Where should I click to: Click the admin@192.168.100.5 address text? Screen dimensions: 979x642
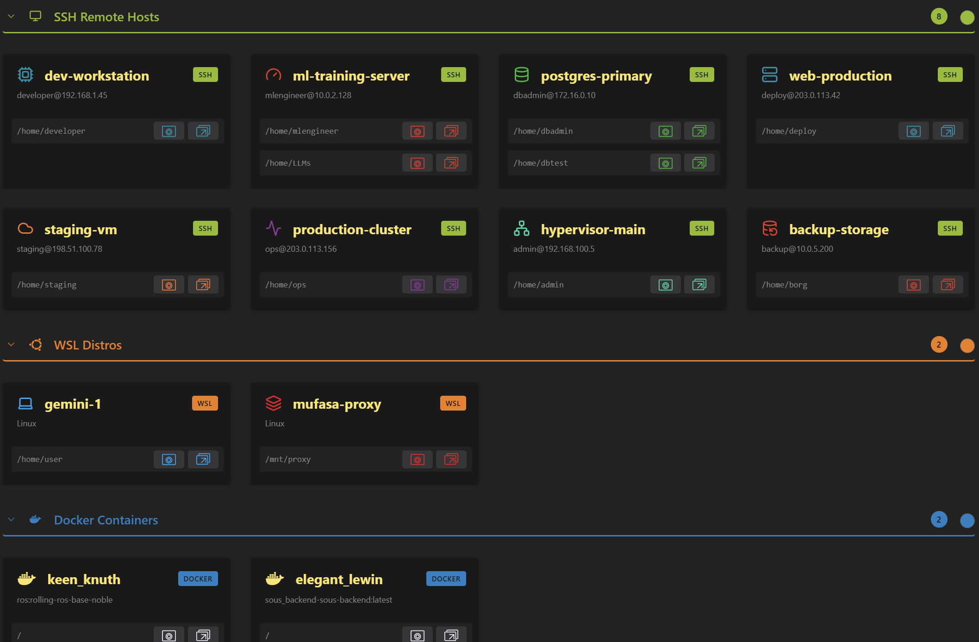click(554, 249)
